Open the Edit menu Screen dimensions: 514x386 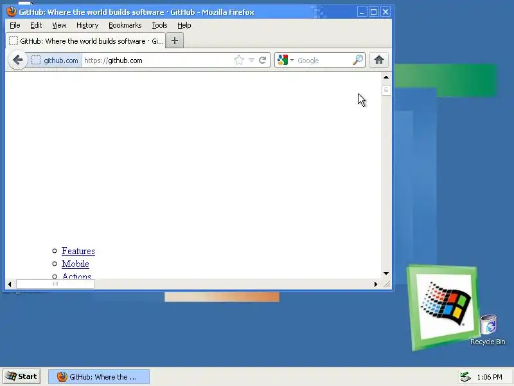coord(36,25)
